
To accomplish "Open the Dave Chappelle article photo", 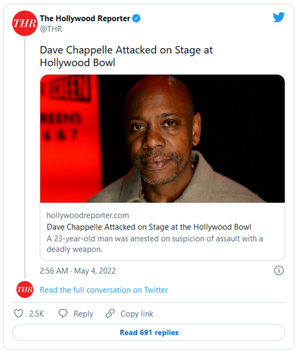I will 162,138.
